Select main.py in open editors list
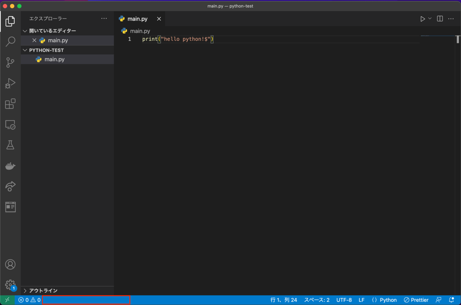 (x=67, y=40)
